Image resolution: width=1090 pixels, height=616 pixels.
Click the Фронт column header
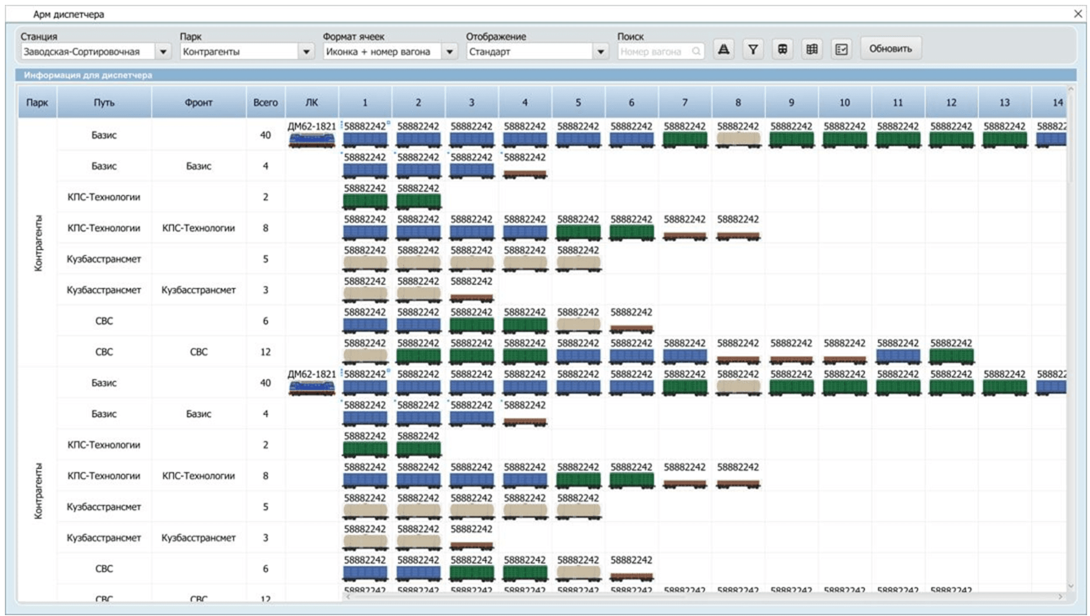pos(198,102)
